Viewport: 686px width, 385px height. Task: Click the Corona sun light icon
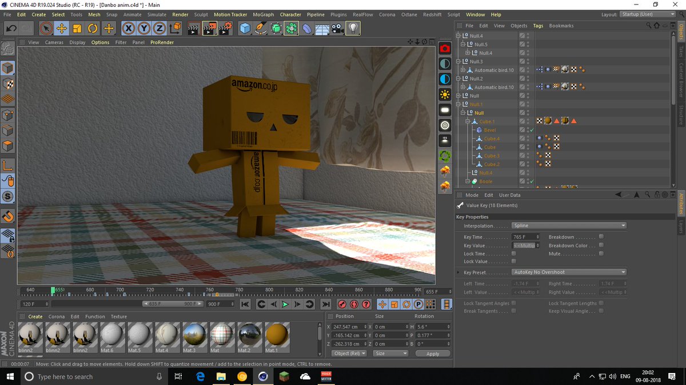coord(445,94)
